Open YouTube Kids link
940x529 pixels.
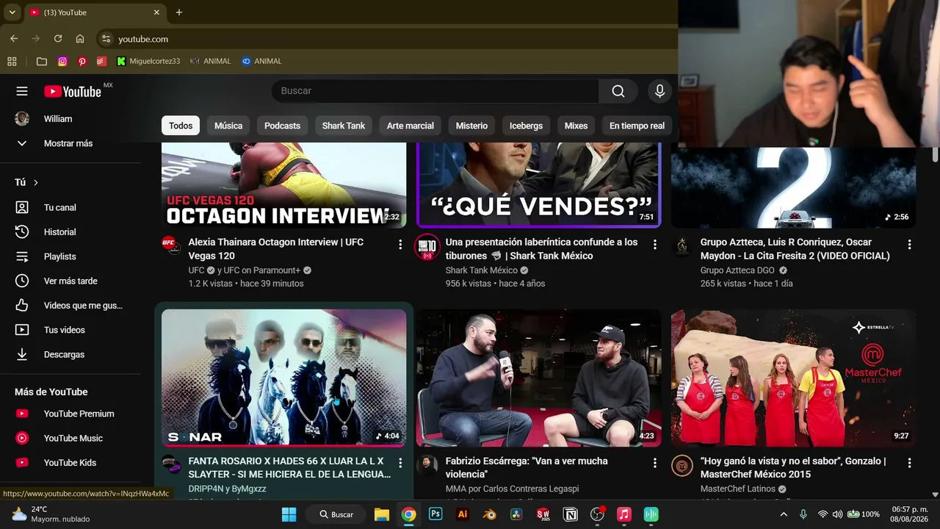[70, 463]
